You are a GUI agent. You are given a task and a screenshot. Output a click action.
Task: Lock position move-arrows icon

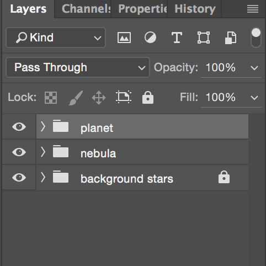(99, 98)
